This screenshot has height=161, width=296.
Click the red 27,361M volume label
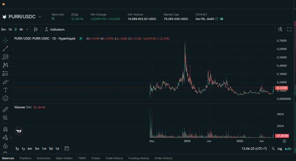coord(282,136)
